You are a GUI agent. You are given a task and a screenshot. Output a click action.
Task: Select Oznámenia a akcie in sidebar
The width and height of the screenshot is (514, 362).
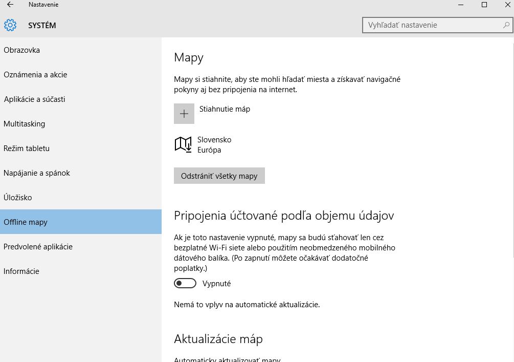click(35, 75)
